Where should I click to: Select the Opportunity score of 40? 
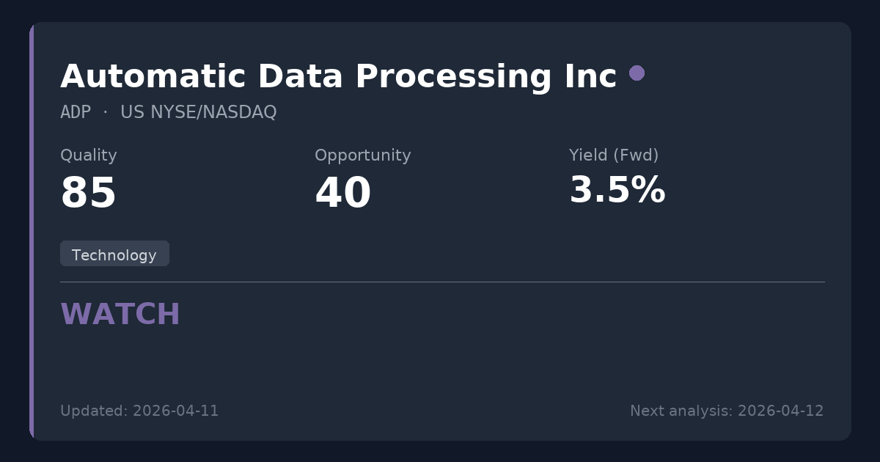coord(342,194)
